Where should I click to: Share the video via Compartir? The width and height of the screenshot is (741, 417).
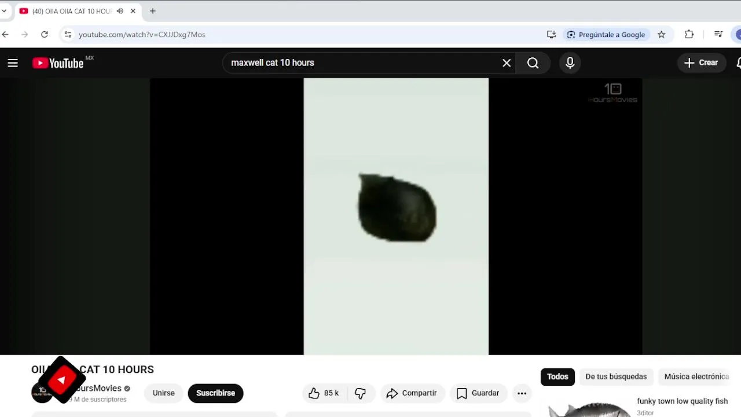click(412, 393)
